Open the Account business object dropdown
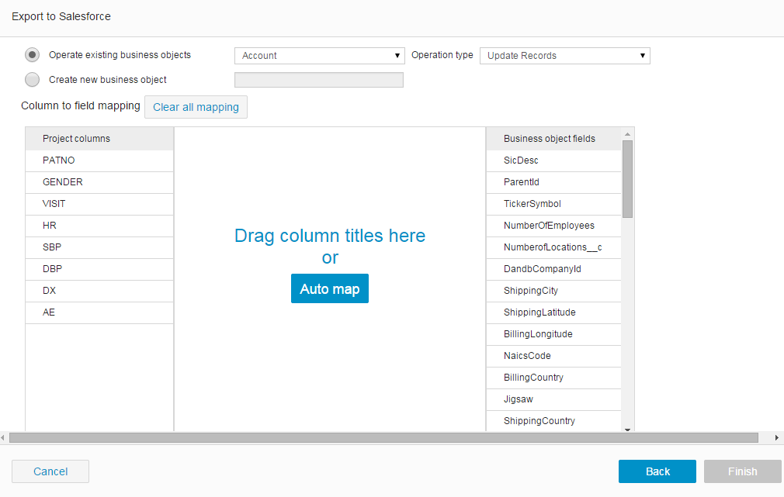 coord(319,56)
